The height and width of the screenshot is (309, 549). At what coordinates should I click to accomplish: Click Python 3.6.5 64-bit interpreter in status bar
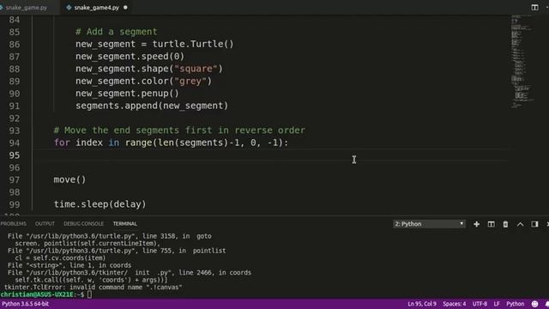(x=25, y=304)
